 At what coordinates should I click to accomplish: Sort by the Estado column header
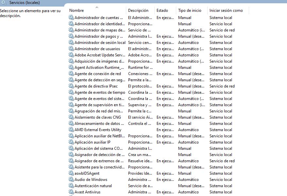(x=162, y=10)
